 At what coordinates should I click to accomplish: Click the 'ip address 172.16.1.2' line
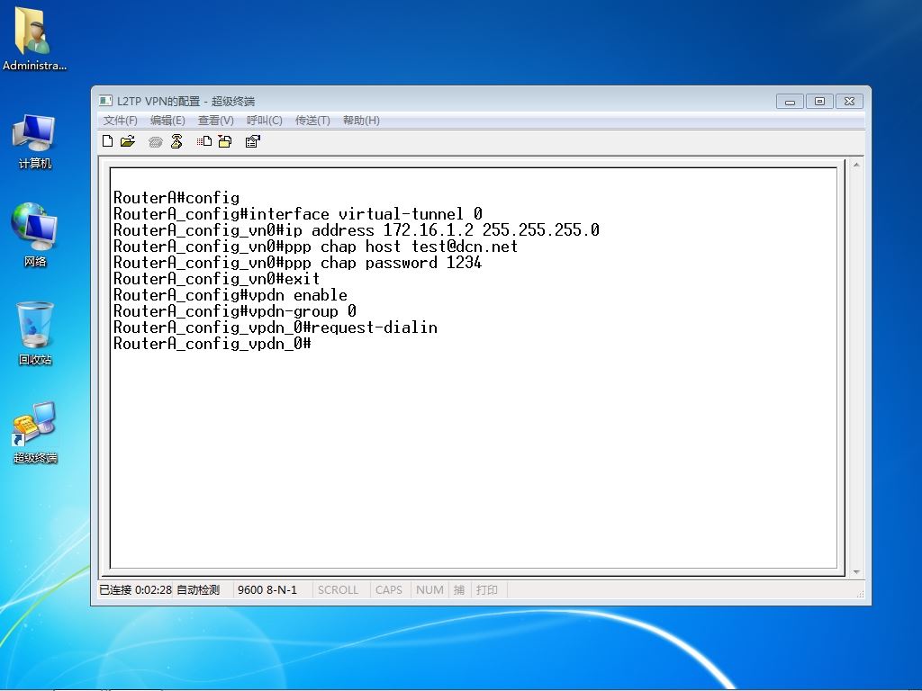click(x=357, y=230)
